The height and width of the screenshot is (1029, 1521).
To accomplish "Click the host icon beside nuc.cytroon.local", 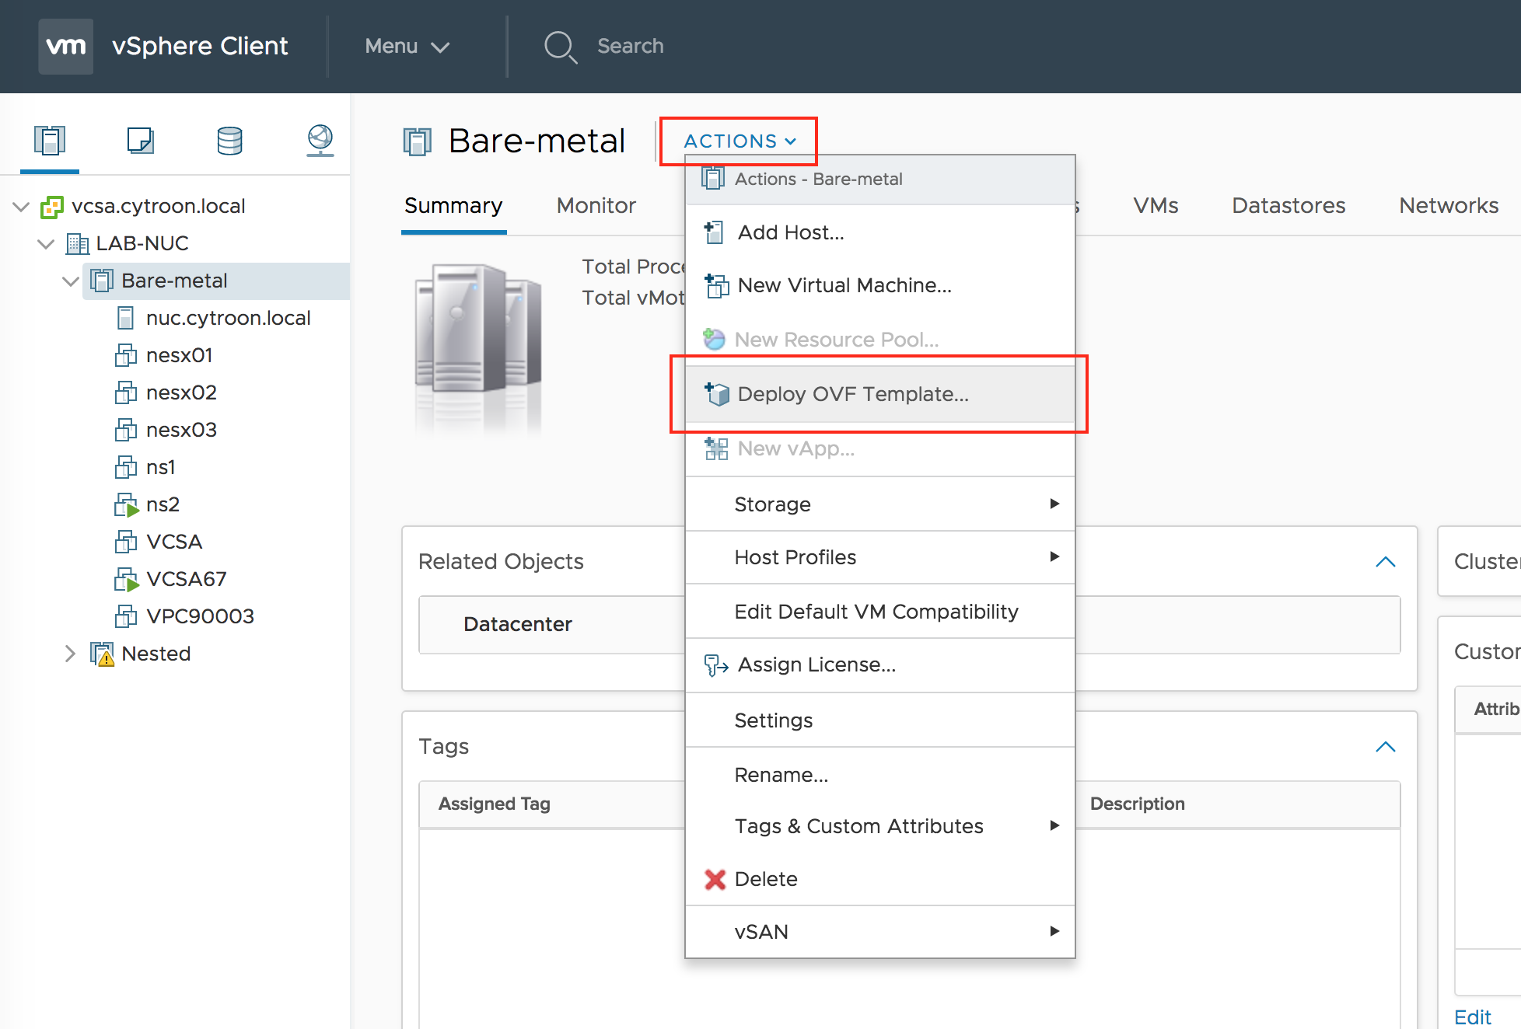I will (125, 318).
